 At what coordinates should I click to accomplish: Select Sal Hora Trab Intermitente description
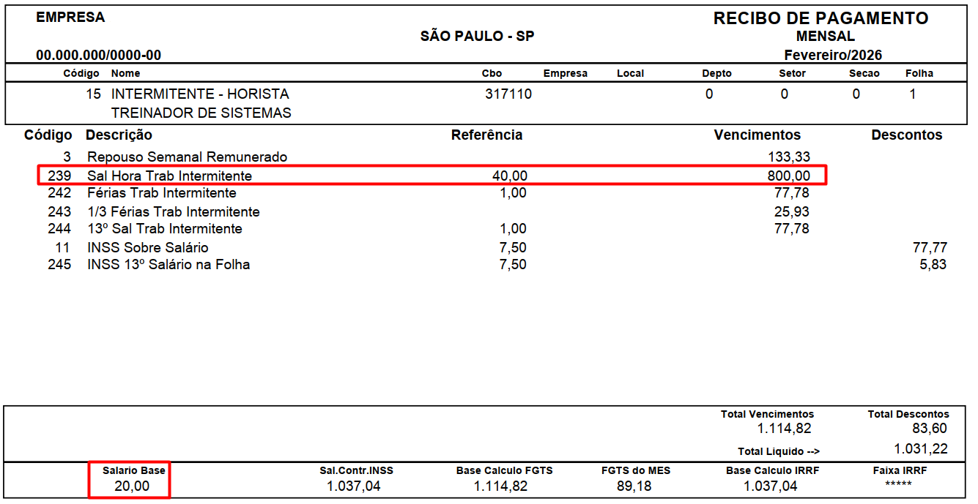pos(169,176)
